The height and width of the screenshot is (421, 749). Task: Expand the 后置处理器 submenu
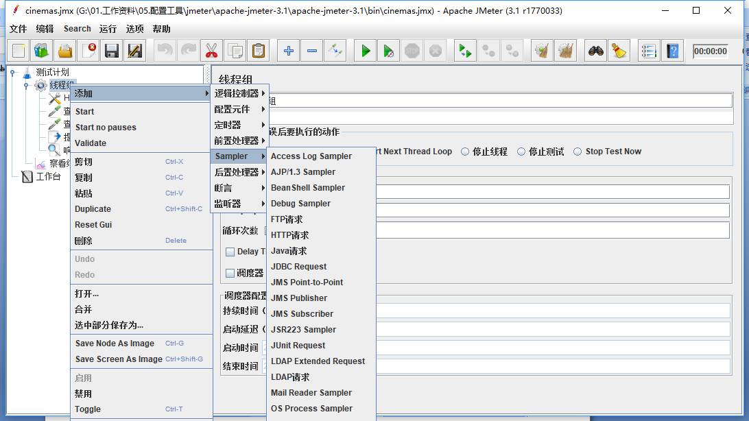pos(239,172)
